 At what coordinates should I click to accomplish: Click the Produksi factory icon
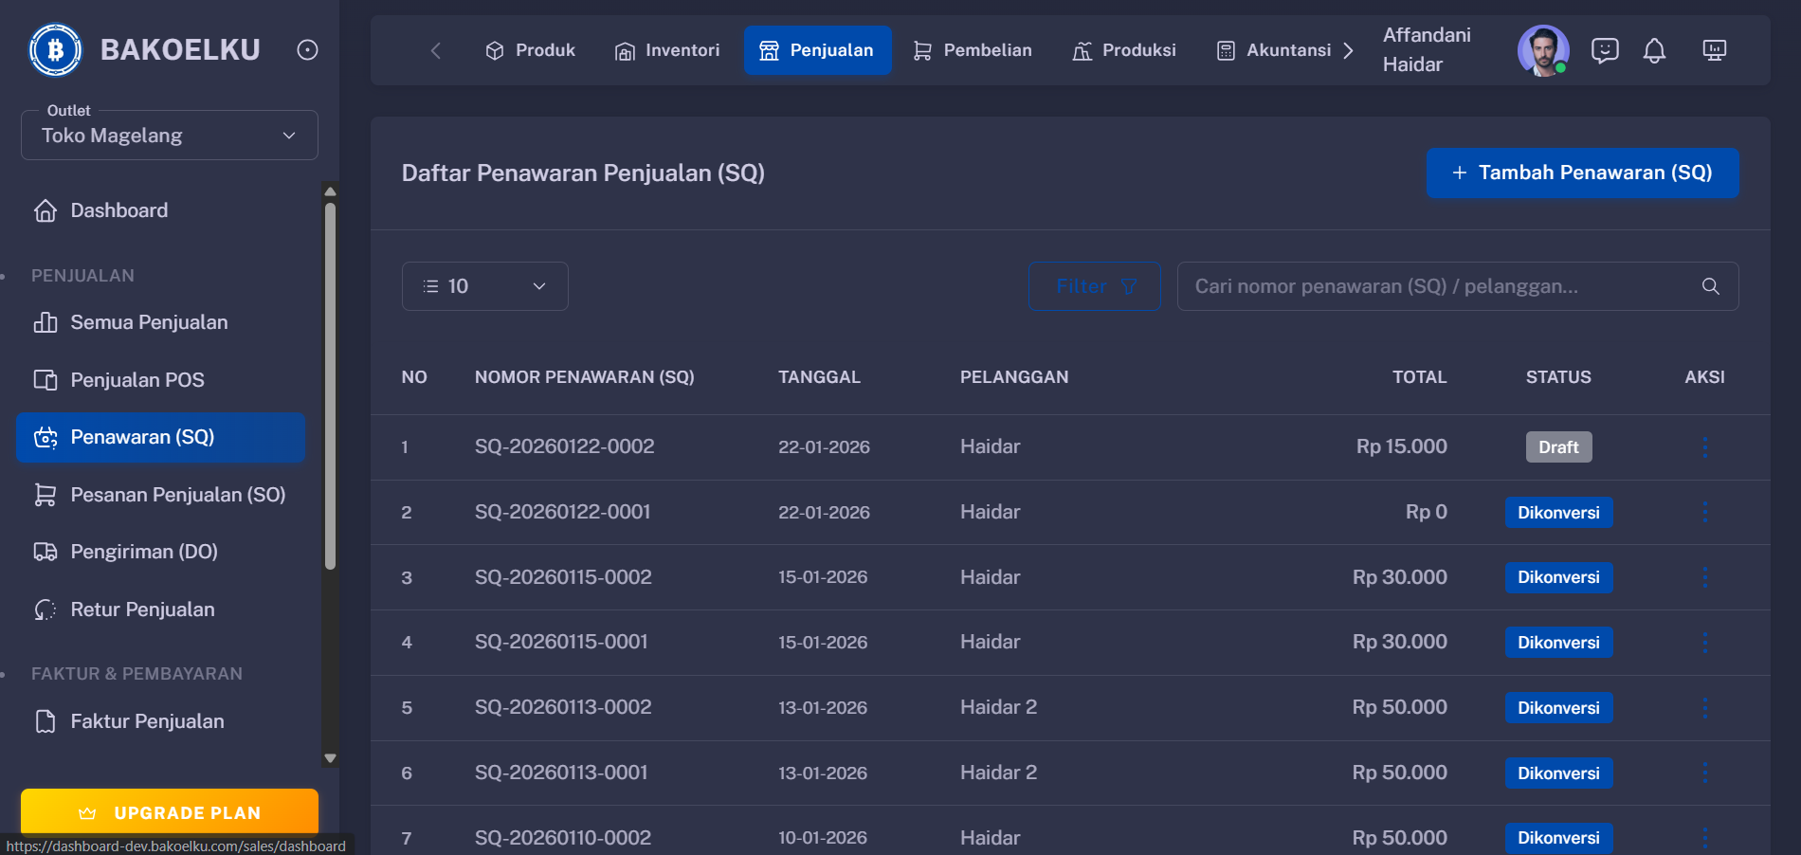1080,50
